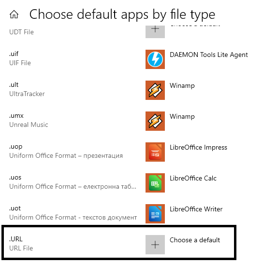The height and width of the screenshot is (263, 263).
Task: Go back using the Home icon
Action: coord(14,14)
